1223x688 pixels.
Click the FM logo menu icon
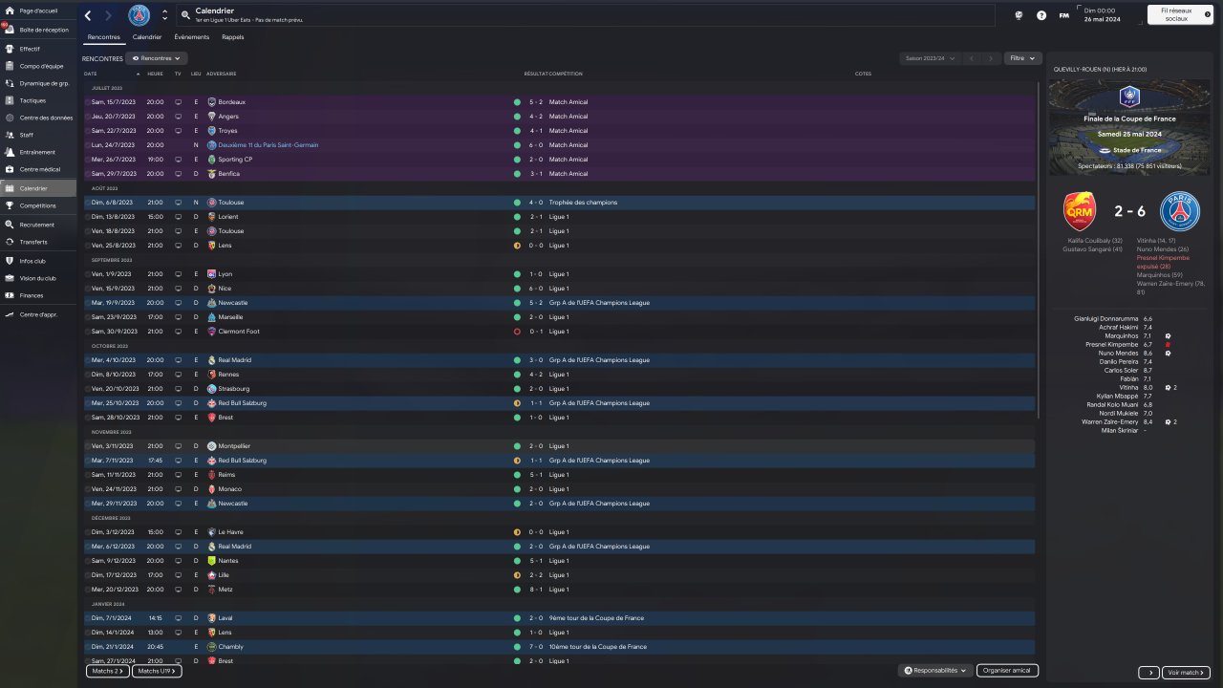[x=1063, y=15]
